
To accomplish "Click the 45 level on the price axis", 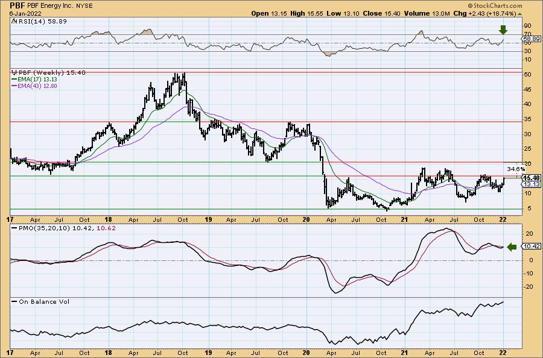I will pos(527,90).
